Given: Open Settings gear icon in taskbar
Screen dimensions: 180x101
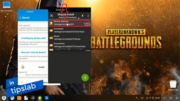Looking at the screenshot, I should pos(33,98).
